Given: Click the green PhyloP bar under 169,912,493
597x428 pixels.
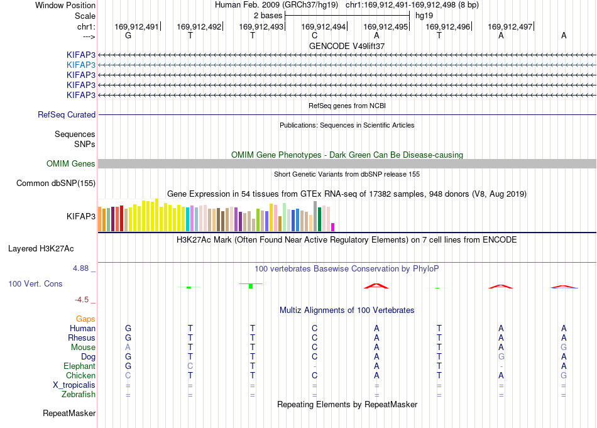Looking at the screenshot, I should 251,285.
